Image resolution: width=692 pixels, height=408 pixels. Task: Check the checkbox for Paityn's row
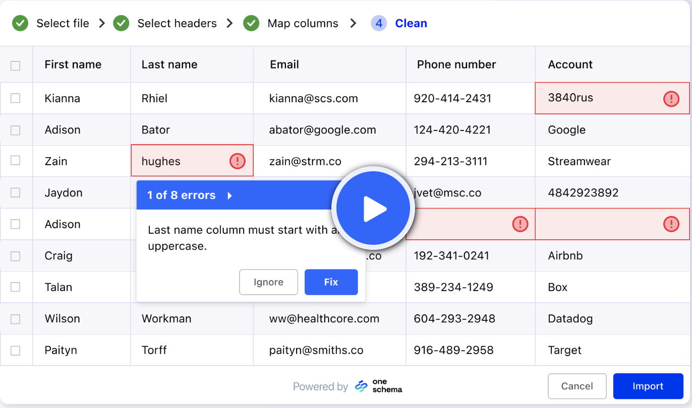(16, 350)
